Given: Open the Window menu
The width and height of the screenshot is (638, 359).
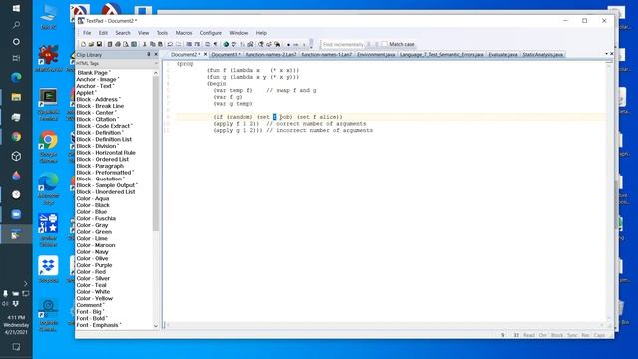Looking at the screenshot, I should tap(239, 33).
